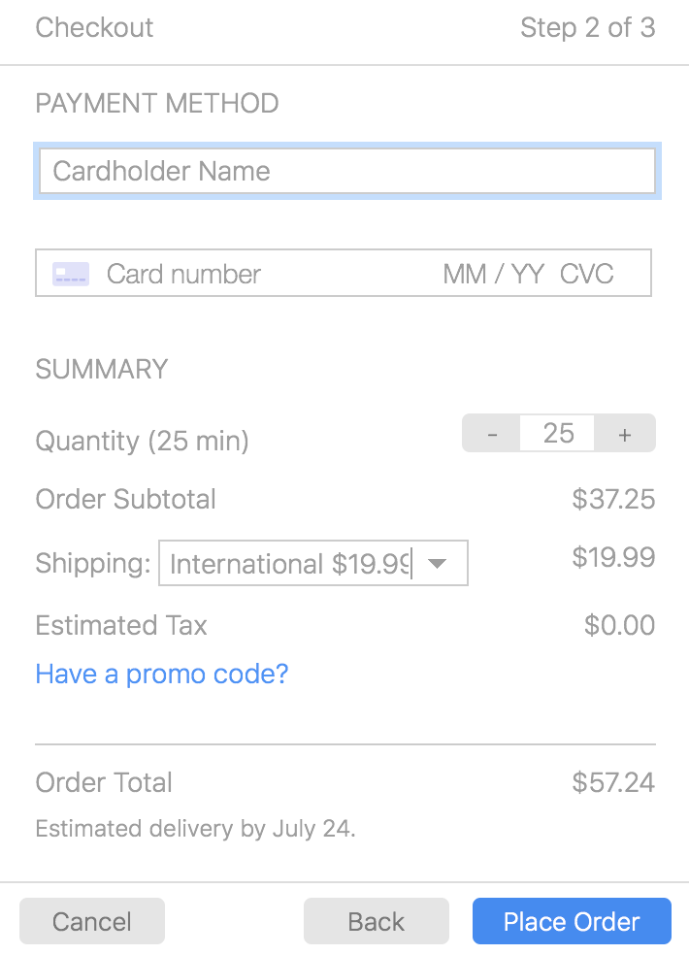Click the Order Subtotal amount $37.25
The height and width of the screenshot is (955, 689).
click(613, 500)
